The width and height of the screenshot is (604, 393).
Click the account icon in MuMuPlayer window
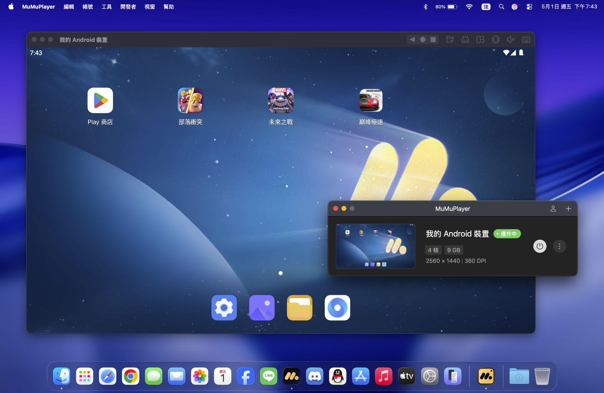coord(553,209)
